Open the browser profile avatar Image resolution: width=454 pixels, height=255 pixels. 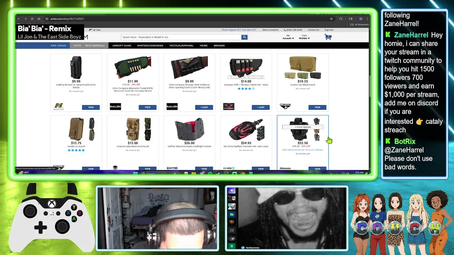click(360, 19)
